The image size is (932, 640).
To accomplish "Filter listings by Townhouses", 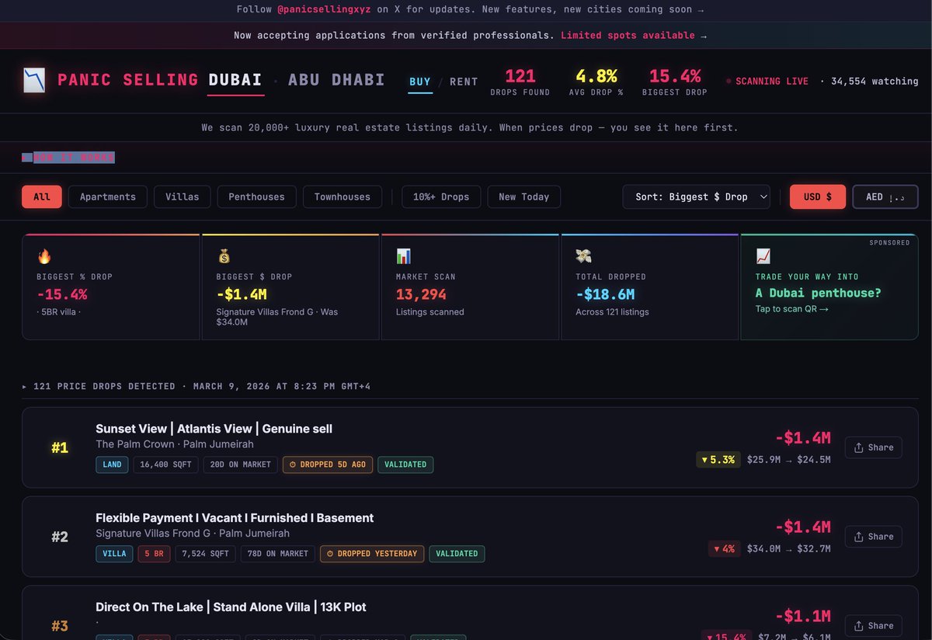I will click(343, 197).
